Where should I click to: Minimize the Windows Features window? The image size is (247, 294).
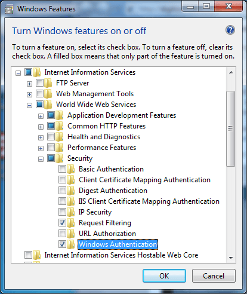[x=190, y=6]
